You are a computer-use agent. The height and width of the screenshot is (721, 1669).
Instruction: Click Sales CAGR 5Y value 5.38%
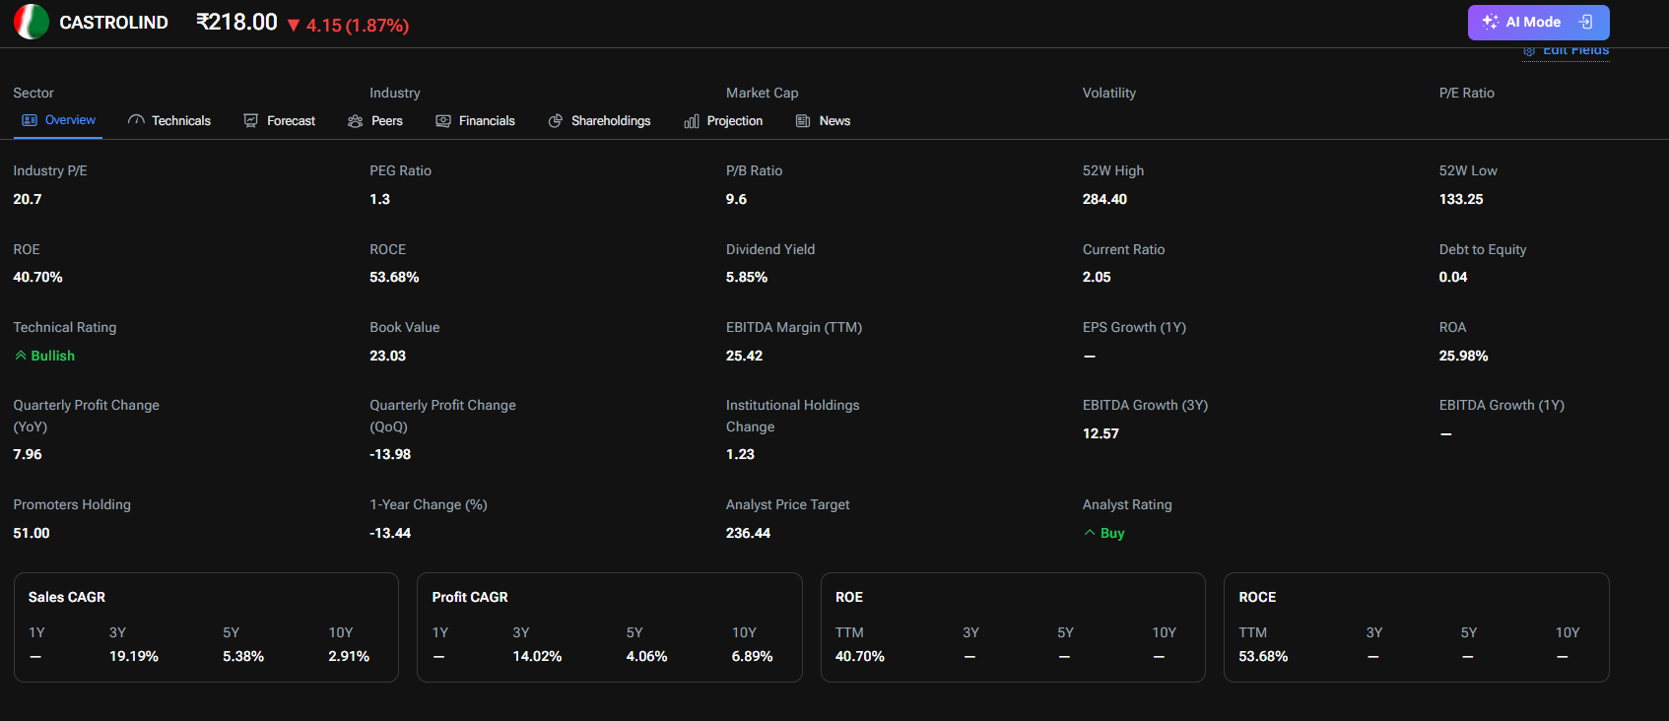243,656
